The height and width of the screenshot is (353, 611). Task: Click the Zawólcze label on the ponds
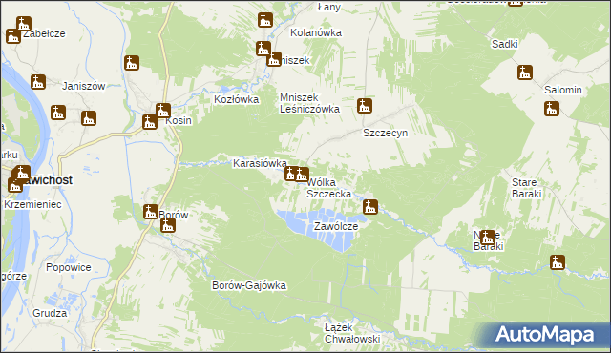[336, 226]
